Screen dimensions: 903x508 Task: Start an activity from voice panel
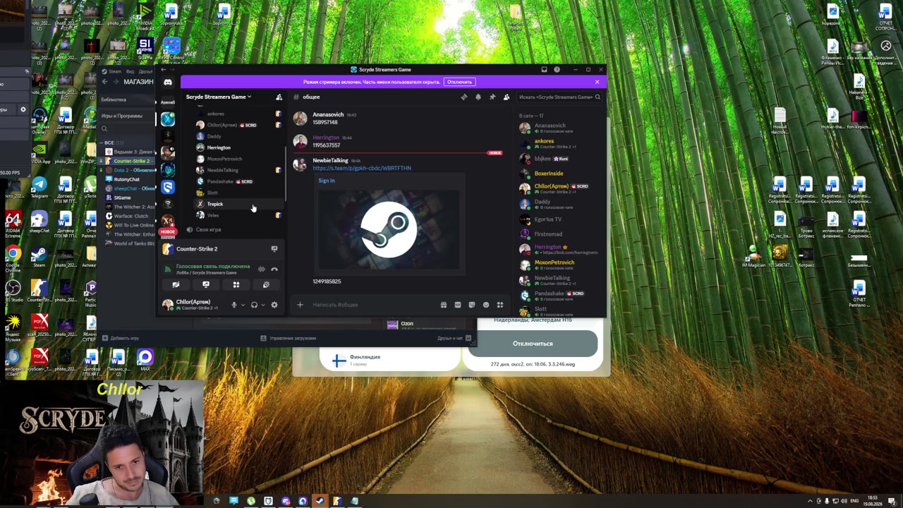236,285
